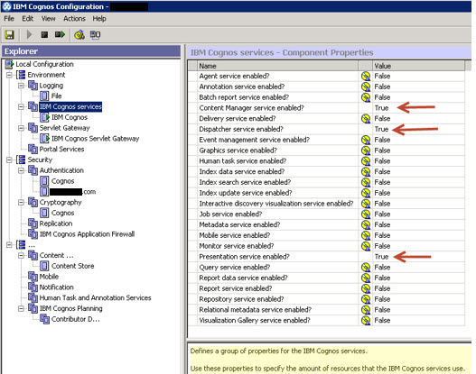Collapse the Environment tree node

point(9,75)
